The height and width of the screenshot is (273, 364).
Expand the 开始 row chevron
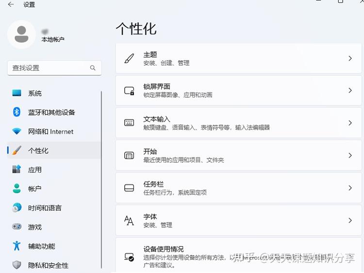(x=350, y=155)
